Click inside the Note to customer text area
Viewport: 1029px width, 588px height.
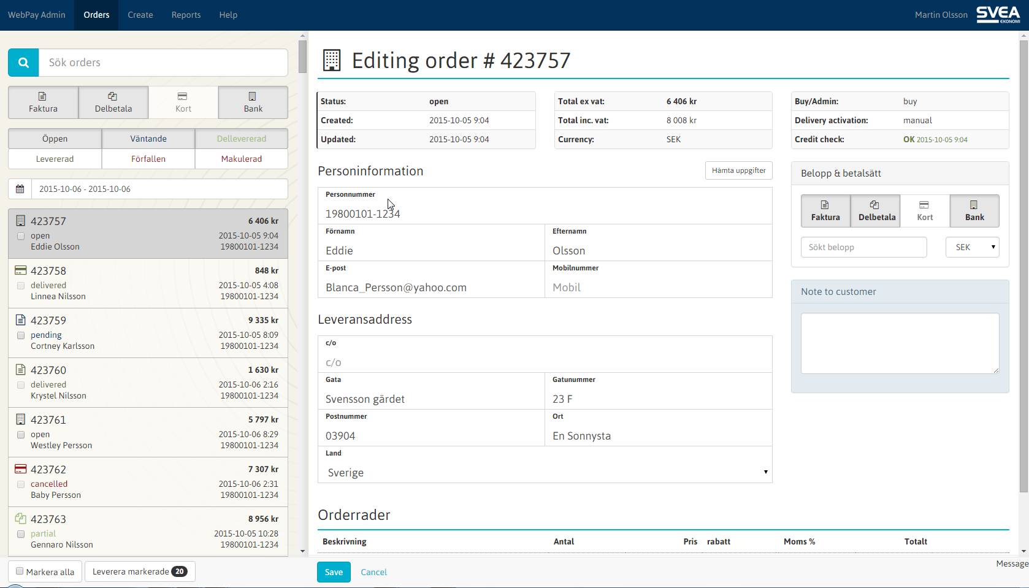899,343
